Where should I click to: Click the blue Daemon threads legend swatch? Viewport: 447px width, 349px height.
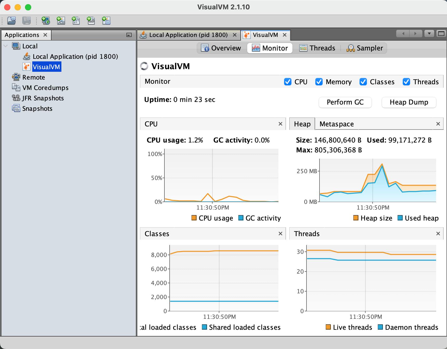tap(380, 327)
